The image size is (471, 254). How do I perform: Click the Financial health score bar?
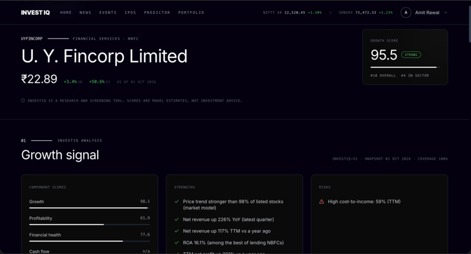coord(89,241)
